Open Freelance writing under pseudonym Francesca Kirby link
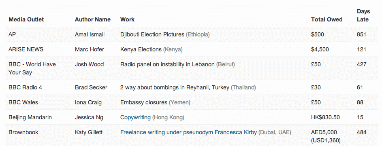 click(x=188, y=133)
